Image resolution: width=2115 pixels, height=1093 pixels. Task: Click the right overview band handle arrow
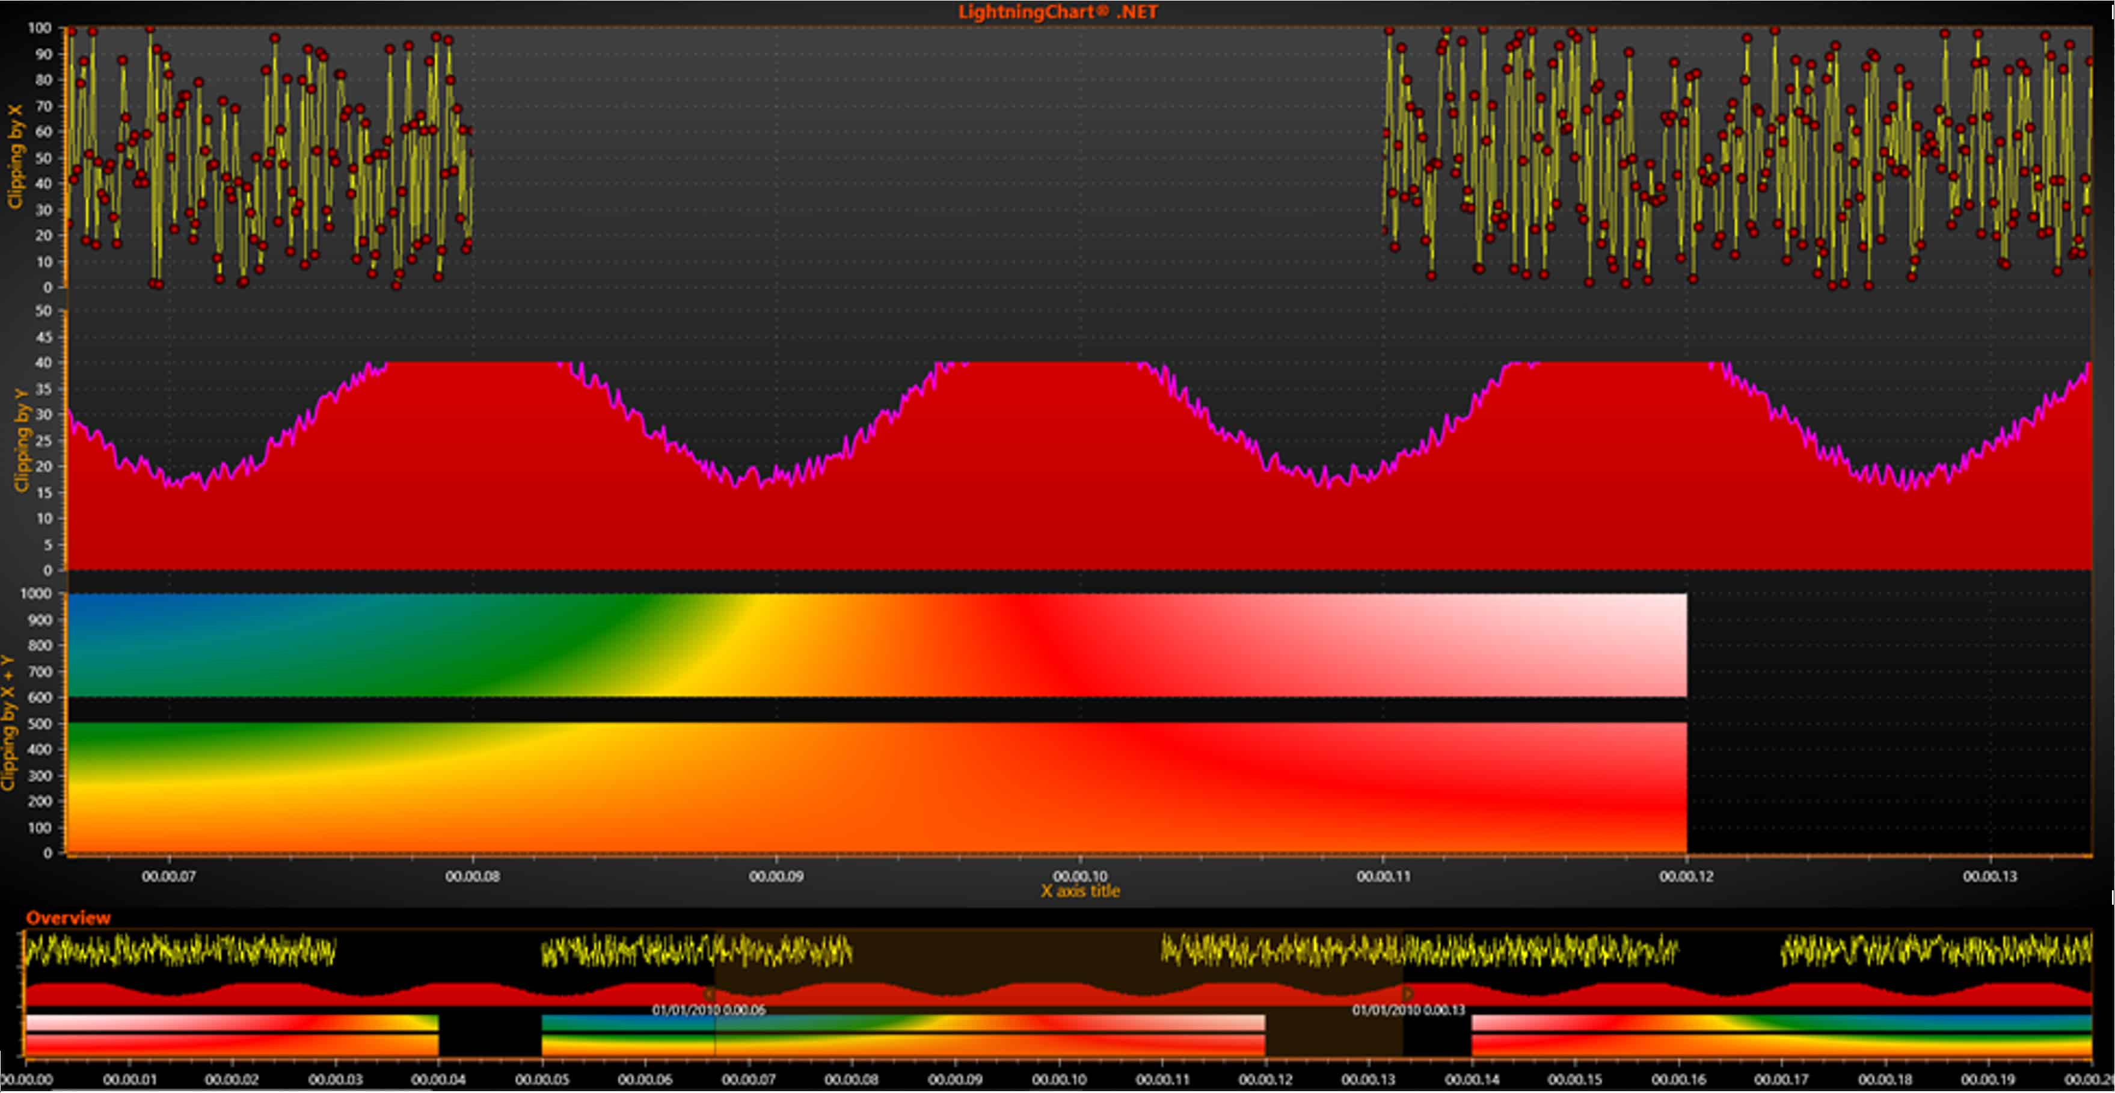[1408, 994]
